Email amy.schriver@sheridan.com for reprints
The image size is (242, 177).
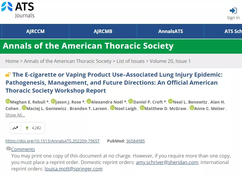tap(167, 162)
